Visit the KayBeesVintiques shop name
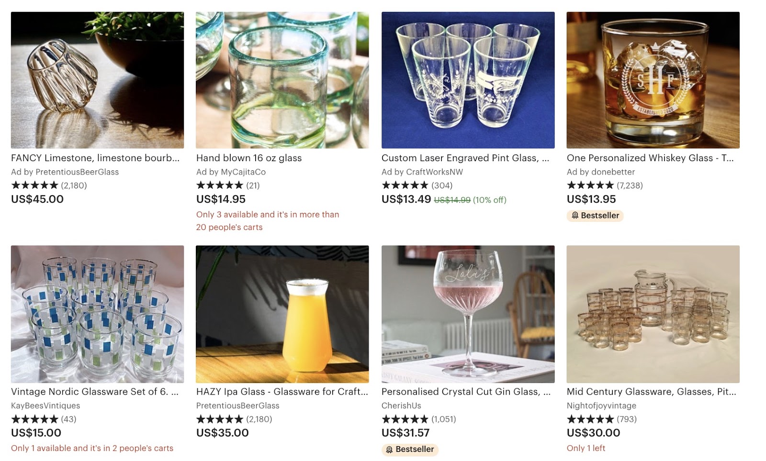 (45, 406)
